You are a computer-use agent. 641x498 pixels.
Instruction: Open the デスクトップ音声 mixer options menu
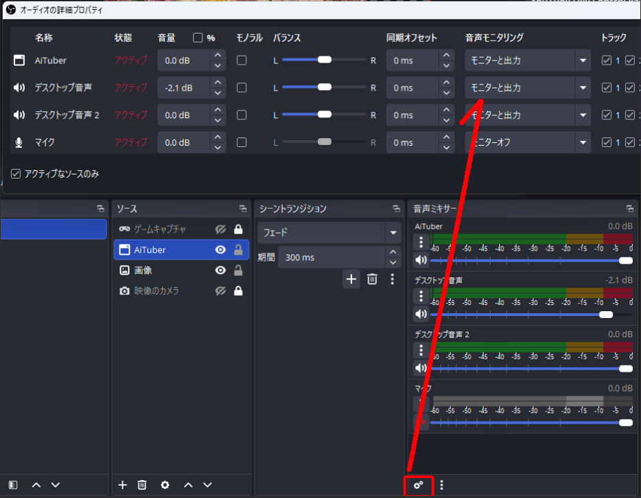pos(421,296)
